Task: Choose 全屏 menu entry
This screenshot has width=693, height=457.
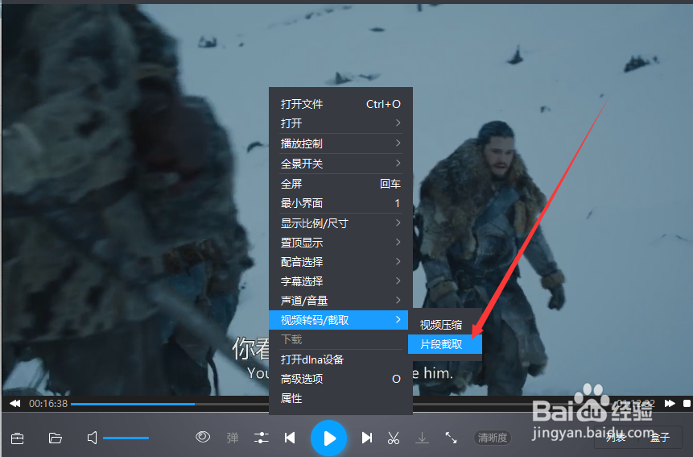Action: click(340, 184)
